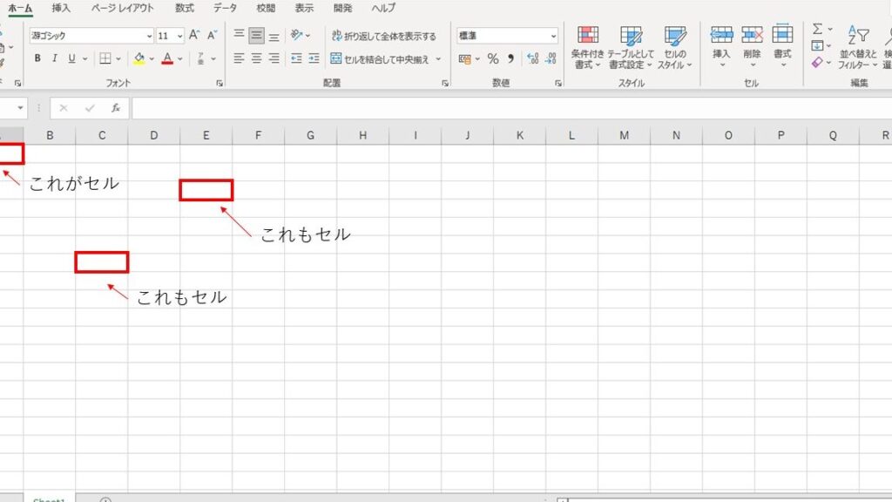Toggle right text alignment
This screenshot has width=892, height=502.
click(x=274, y=58)
